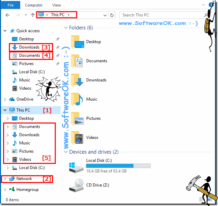Select the CD Drive (Z:) icon
The width and height of the screenshot is (218, 206).
[x=76, y=185]
